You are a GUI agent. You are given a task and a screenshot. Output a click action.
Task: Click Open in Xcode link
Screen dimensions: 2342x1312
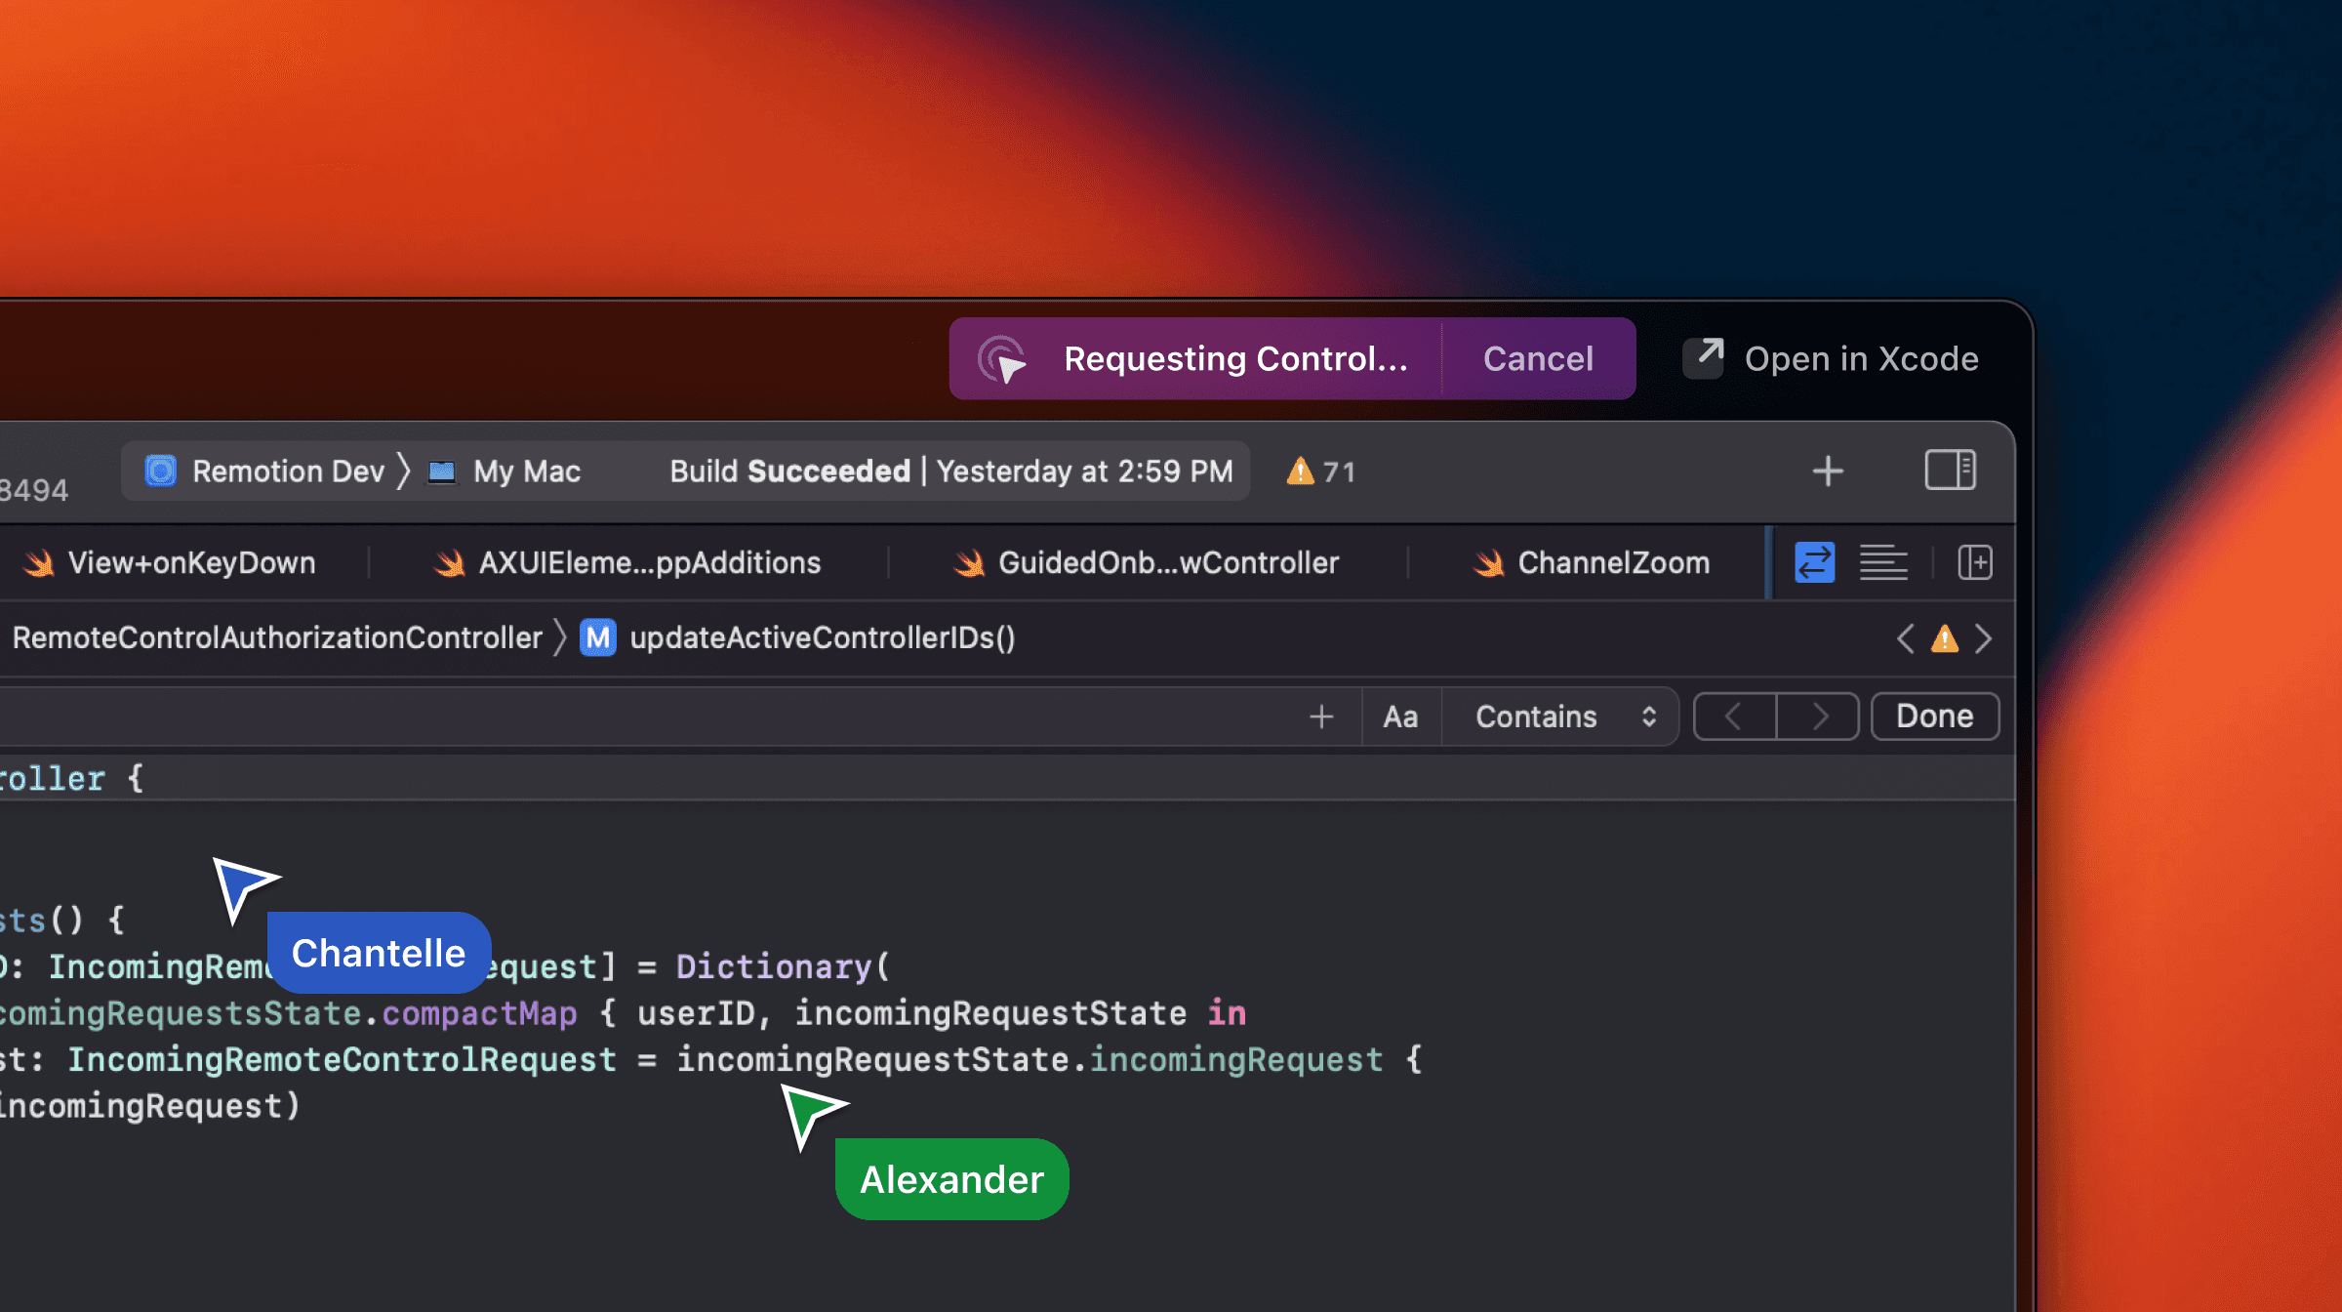pos(1861,359)
